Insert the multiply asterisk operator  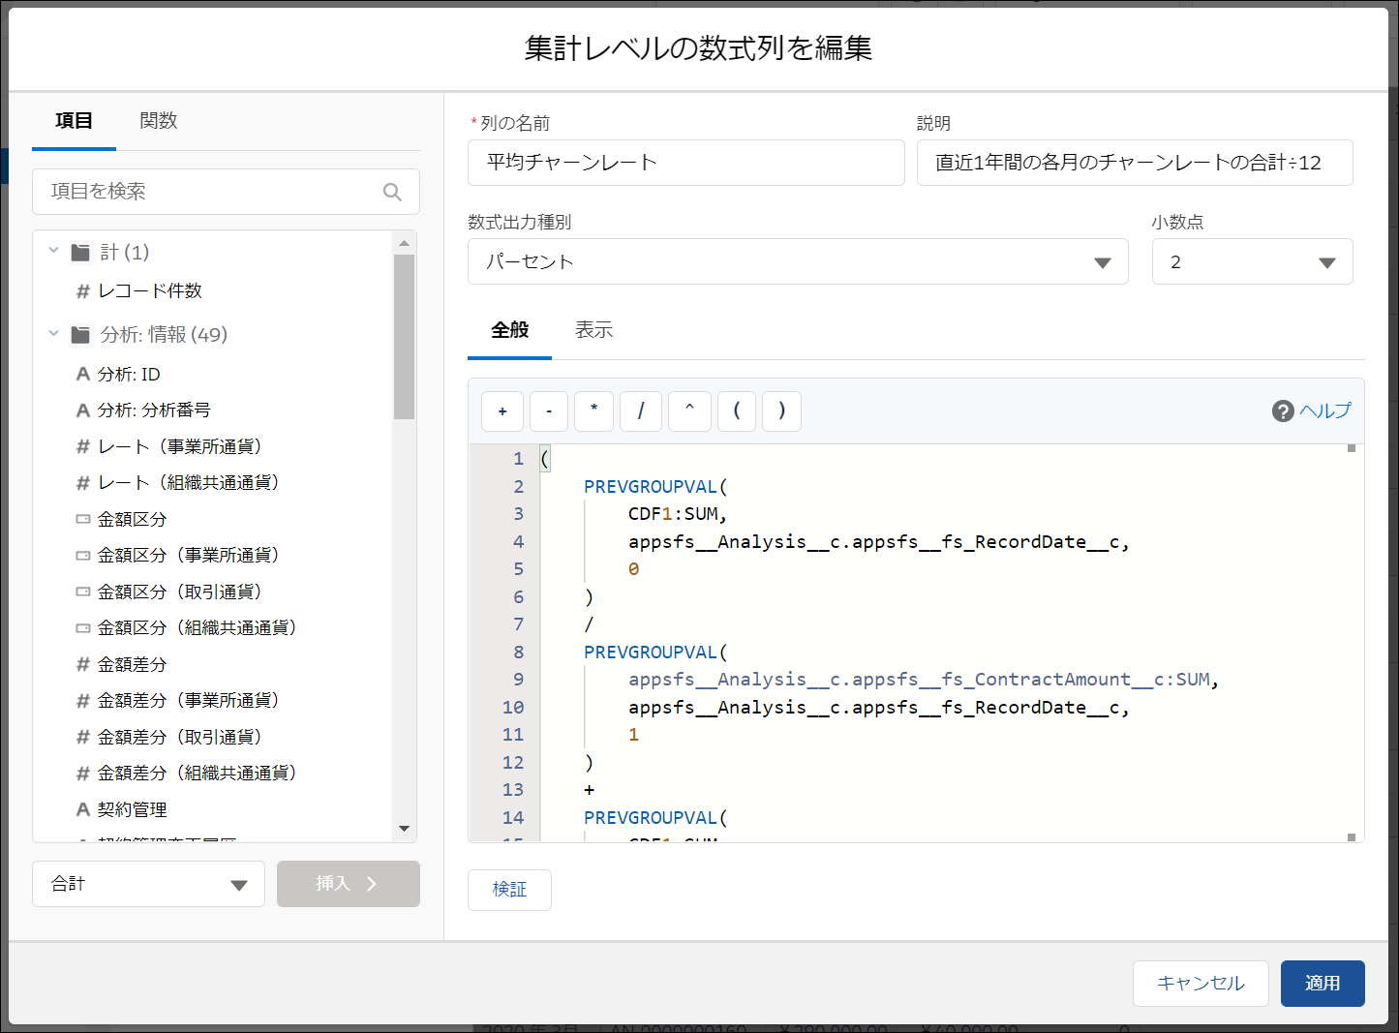pyautogui.click(x=594, y=411)
